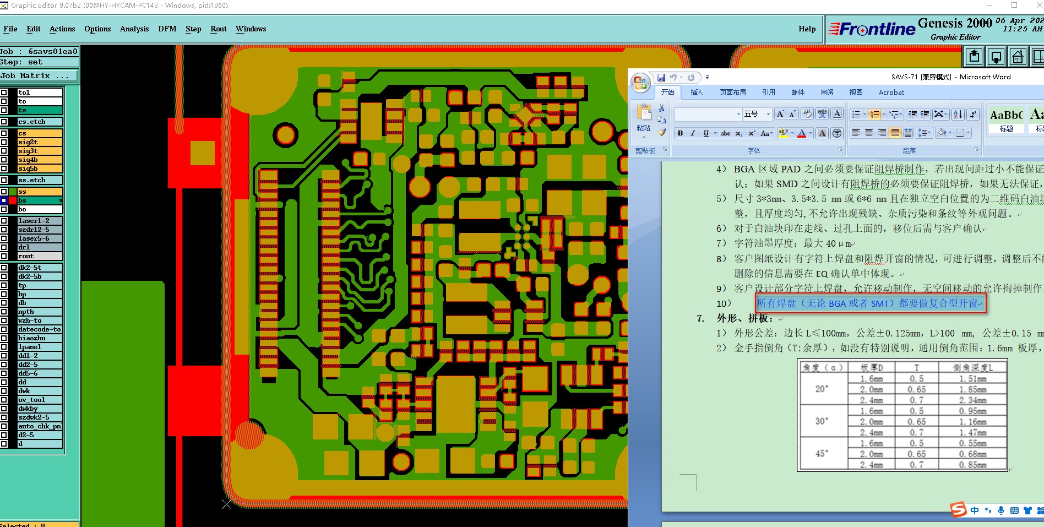This screenshot has height=527, width=1044.
Task: Open borders dropdown arrow
Action: point(968,133)
